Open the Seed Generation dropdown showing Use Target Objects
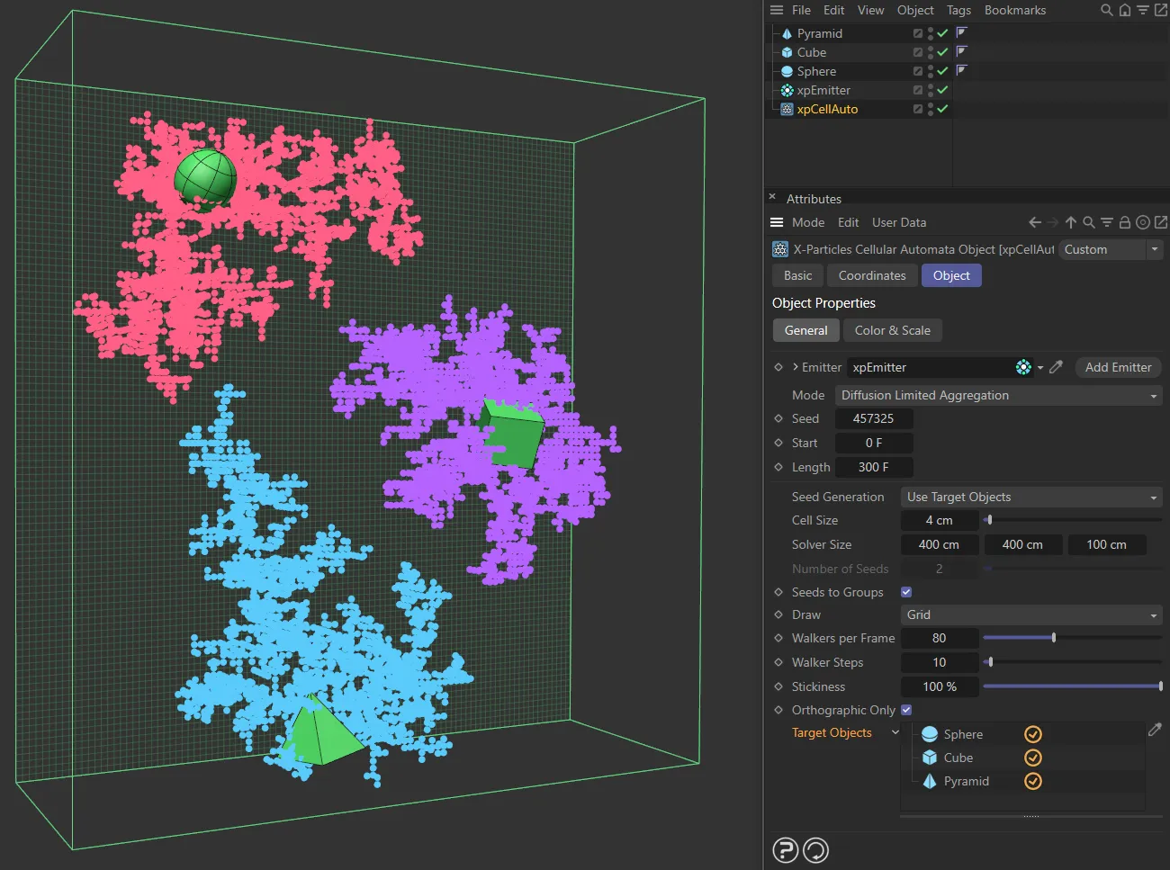This screenshot has width=1170, height=870. coord(1030,497)
